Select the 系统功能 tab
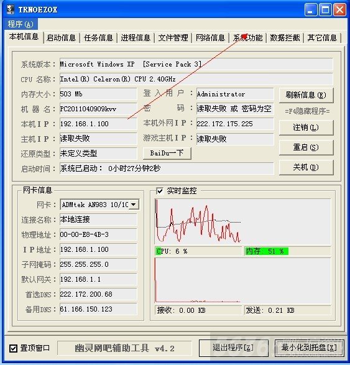 [247, 38]
